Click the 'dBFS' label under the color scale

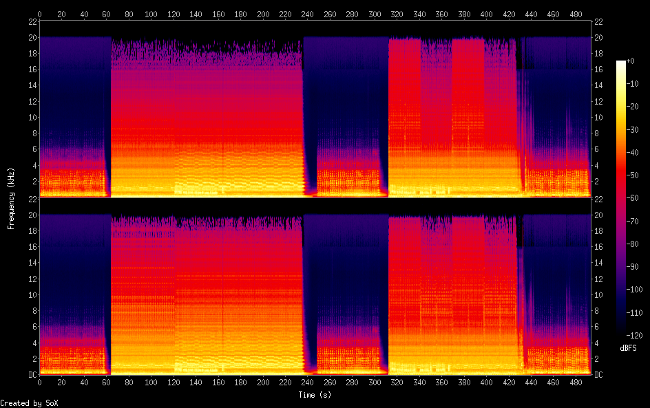point(628,348)
